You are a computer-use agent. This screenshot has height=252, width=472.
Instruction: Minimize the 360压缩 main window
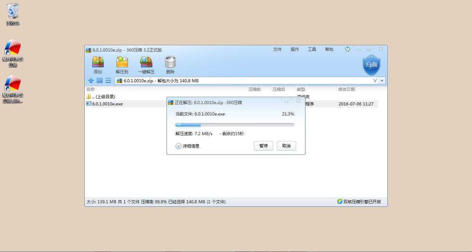[x=359, y=49]
